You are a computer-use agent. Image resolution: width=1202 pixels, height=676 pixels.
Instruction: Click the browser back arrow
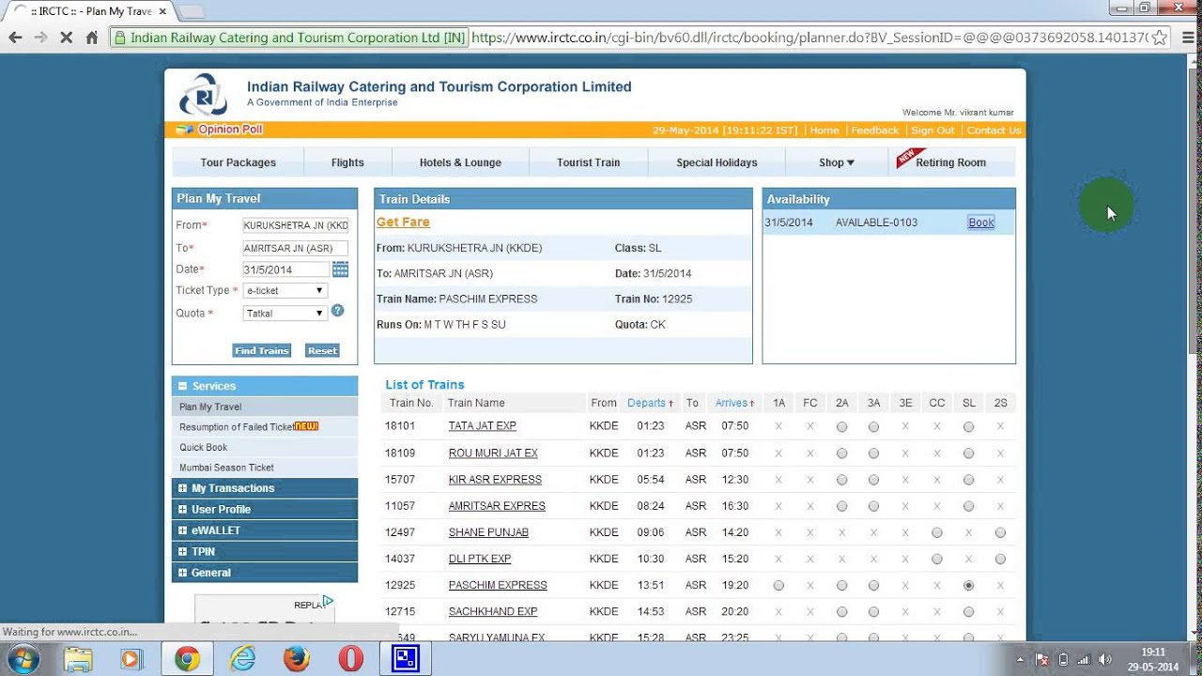(15, 38)
